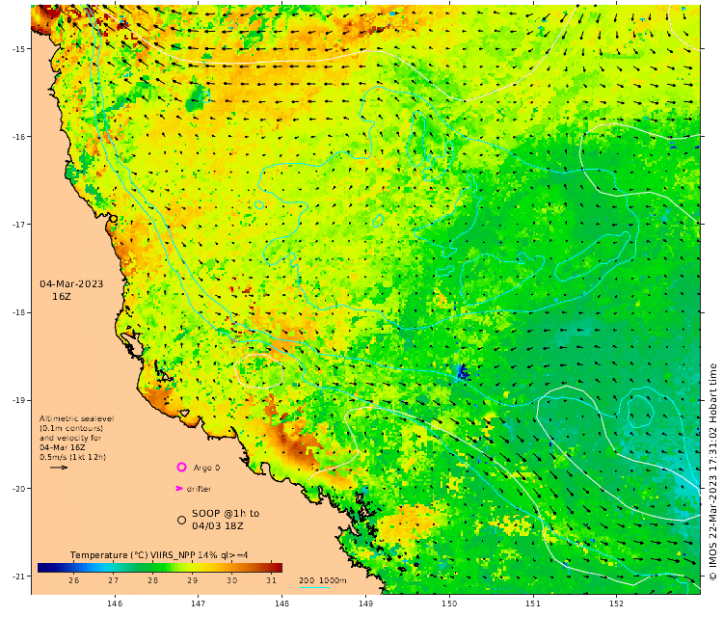Image resolution: width=723 pixels, height=617 pixels.
Task: Click the 'Altimetric sealevel' legend text
Action: pyautogui.click(x=76, y=418)
